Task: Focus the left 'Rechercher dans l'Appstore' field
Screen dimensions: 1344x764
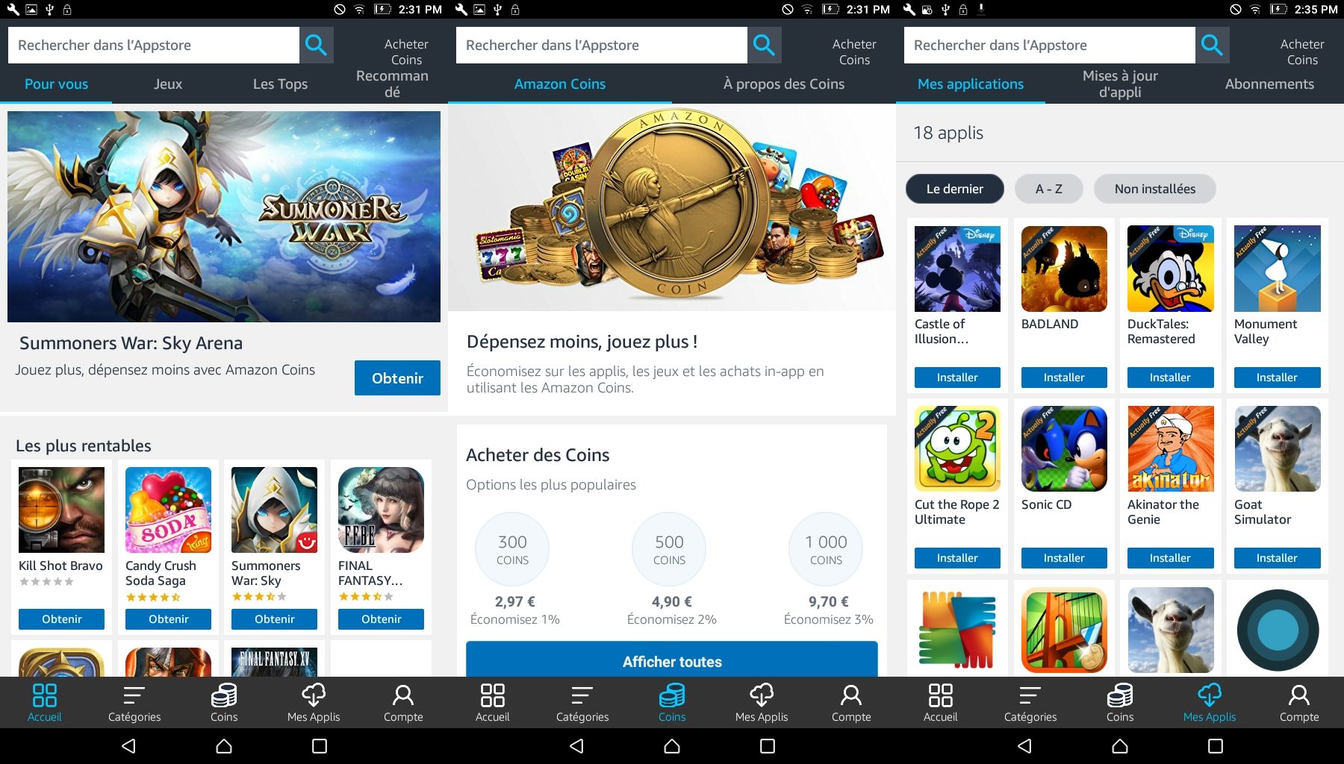Action: [x=153, y=46]
